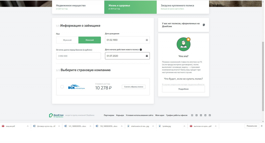This screenshot has width=265, height=143.
Task: Expand options for 138_1680826050...docx download
Action: (x=122, y=126)
